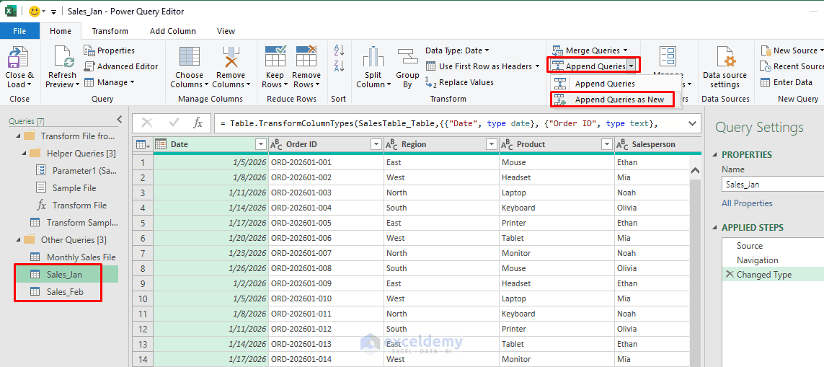
Task: Click Replace Values
Action: [460, 82]
